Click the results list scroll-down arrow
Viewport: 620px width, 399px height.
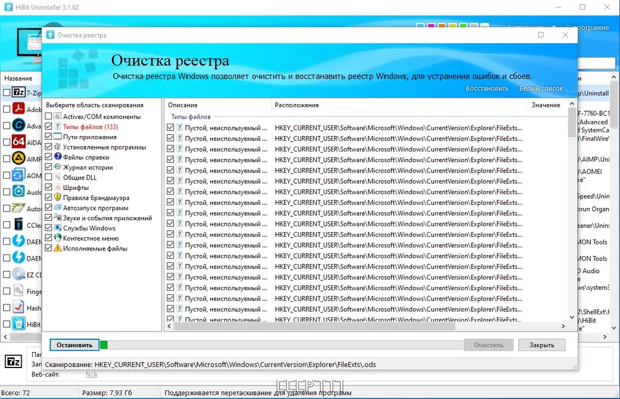point(572,317)
